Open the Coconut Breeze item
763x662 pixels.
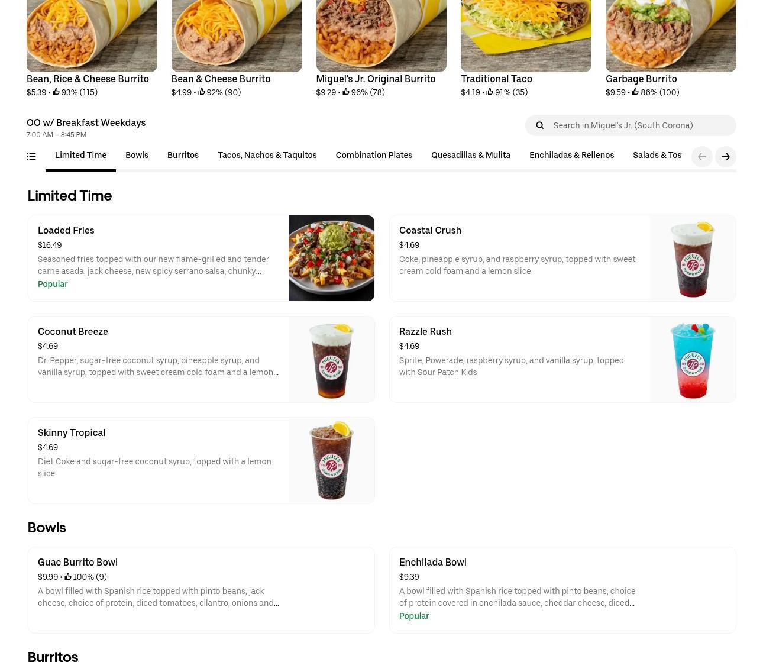(201, 360)
